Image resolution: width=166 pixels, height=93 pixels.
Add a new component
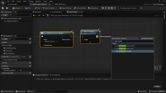5,15
